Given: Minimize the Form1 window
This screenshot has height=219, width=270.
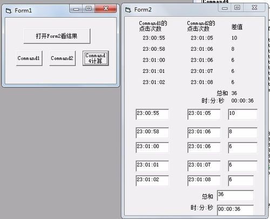Looking at the screenshot, I should point(76,9).
